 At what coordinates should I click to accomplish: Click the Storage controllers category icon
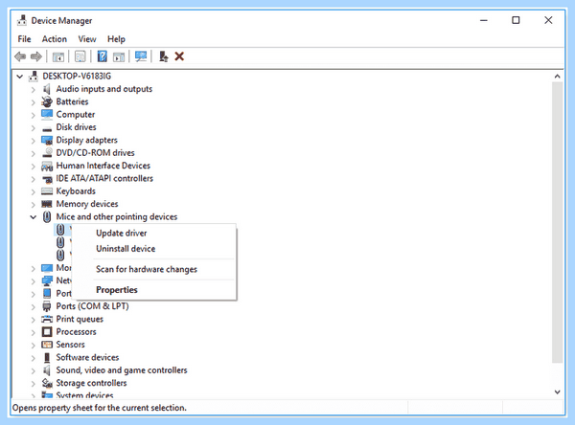pos(47,383)
